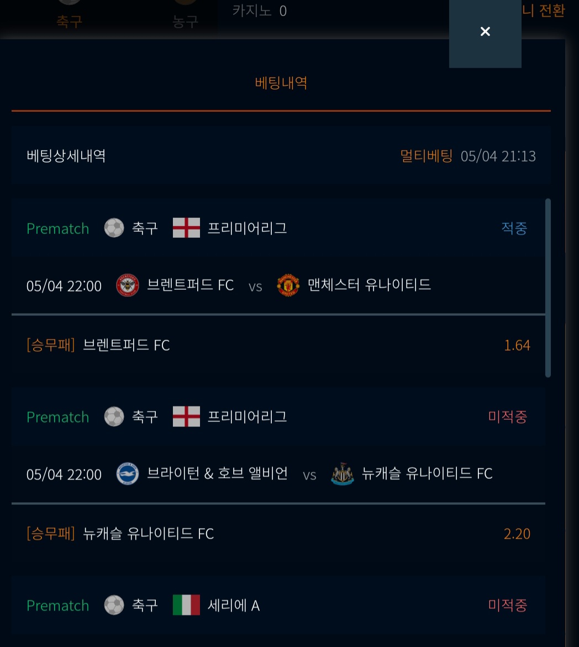Click the Brentford FC club crest
Viewport: 579px width, 647px height.
pos(128,285)
